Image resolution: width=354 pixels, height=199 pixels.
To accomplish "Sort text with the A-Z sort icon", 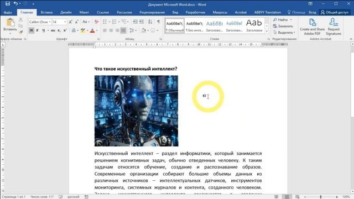I will click(x=150, y=22).
